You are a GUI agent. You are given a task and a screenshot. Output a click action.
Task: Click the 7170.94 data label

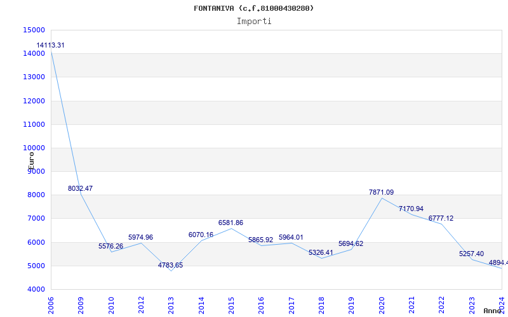(x=411, y=209)
